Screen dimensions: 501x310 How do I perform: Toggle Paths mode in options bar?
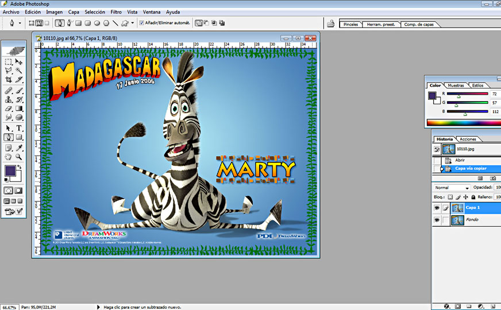pos(39,23)
